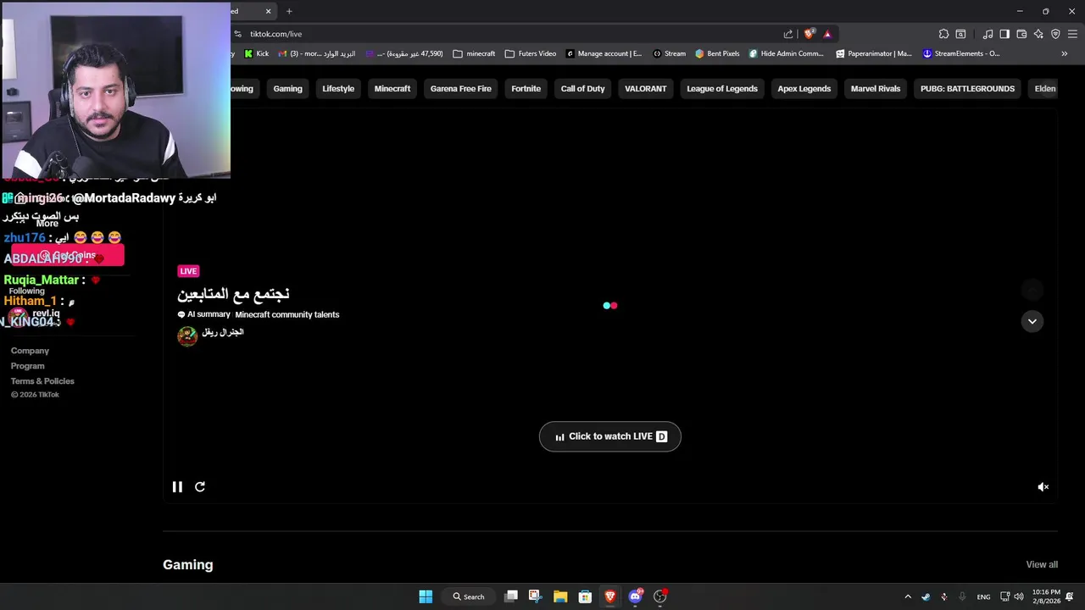
Task: Select Apex Legends category
Action: click(804, 89)
